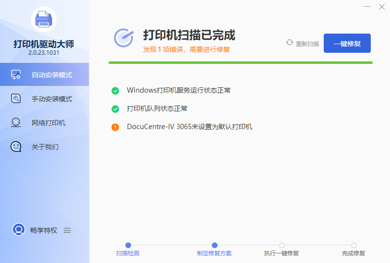Click the user avatar icon

[19, 230]
